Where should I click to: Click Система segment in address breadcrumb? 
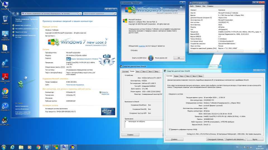66,14
